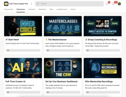Click Full-Time Creator AI progress bar
The width and height of the screenshot is (126, 97).
[23, 92]
